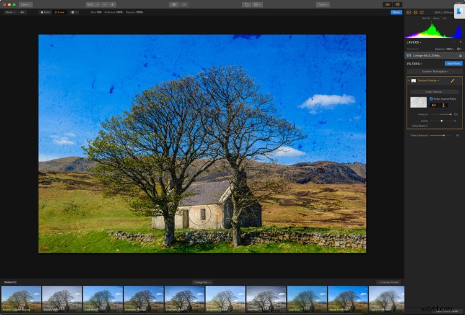Screen dimensions: 465x315
Task: Adjust the Filters Amount slider
Action: [441, 135]
